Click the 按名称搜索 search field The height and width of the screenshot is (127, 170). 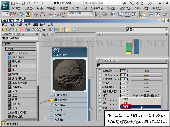(22, 38)
